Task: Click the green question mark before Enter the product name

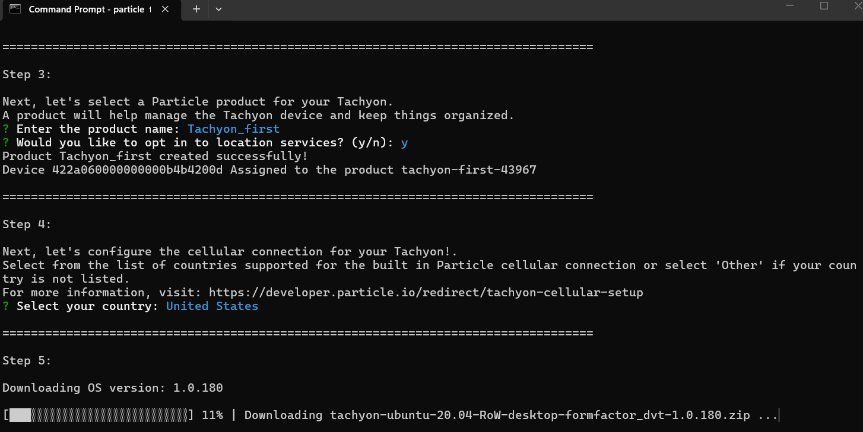Action: point(6,129)
